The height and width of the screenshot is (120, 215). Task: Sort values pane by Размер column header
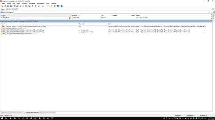pyautogui.click(x=133, y=15)
